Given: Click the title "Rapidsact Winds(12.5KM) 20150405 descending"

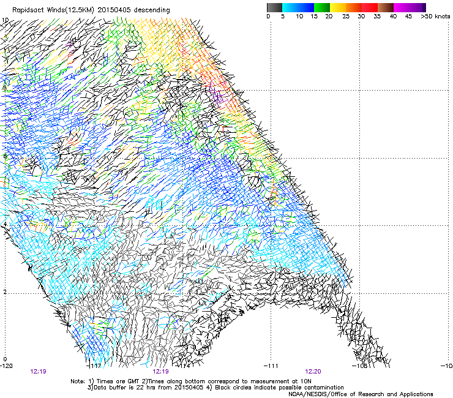Looking at the screenshot, I should 91,10.
